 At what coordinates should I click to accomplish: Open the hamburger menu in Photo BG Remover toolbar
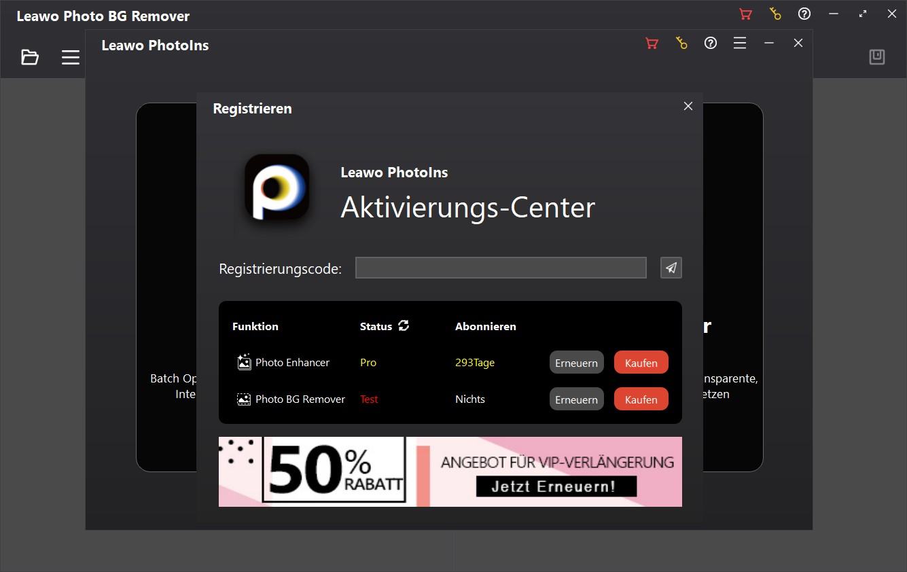(71, 57)
